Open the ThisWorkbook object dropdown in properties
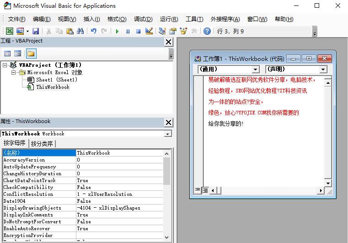 coord(168,134)
